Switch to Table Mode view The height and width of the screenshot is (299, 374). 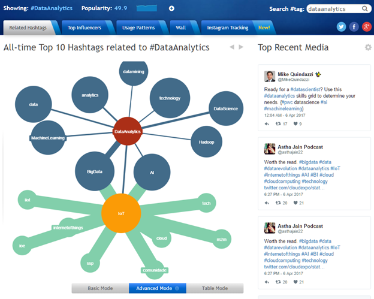[x=215, y=288]
